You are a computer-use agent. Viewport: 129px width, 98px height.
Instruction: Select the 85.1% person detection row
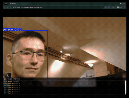(12, 93)
